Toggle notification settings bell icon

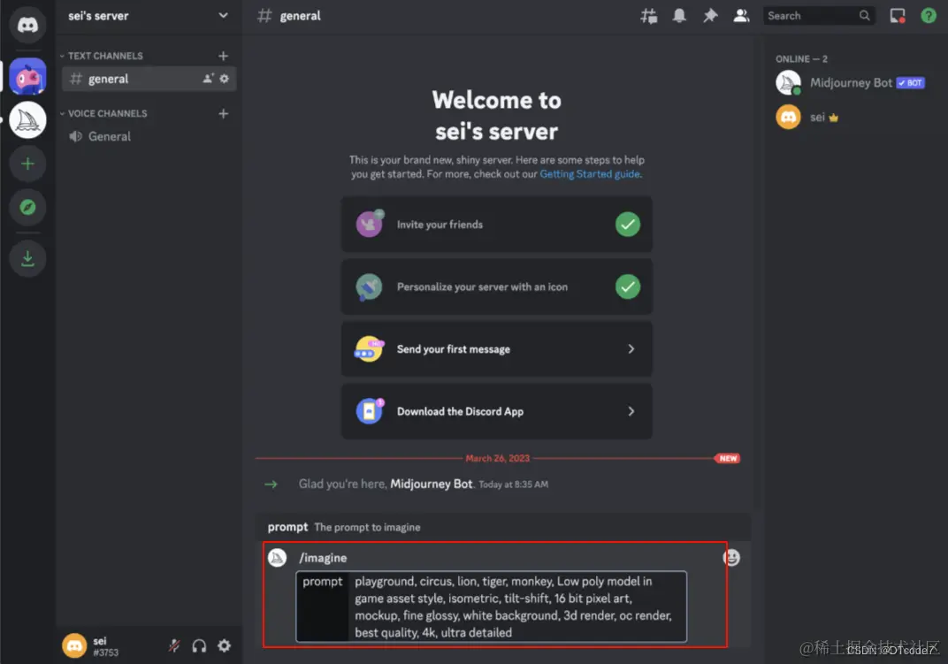(x=679, y=16)
